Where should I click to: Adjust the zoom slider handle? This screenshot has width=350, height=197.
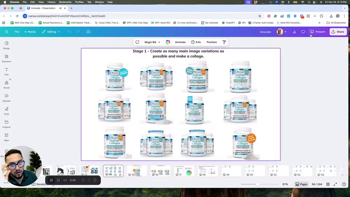click(258, 184)
